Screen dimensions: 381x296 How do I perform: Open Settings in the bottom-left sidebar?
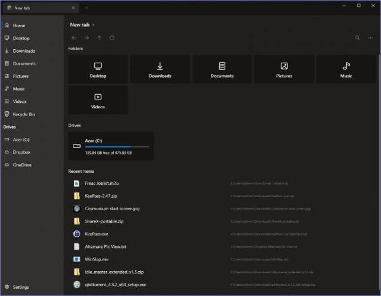pos(20,287)
